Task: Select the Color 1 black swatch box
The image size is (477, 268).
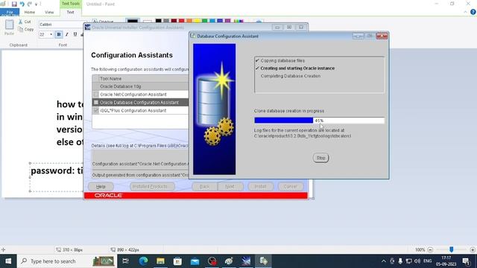Action: coord(133,21)
